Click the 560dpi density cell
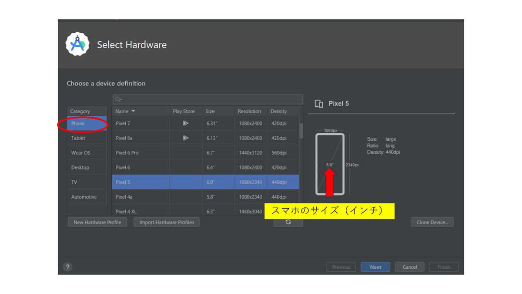Image resolution: width=522 pixels, height=294 pixels. pyautogui.click(x=283, y=153)
